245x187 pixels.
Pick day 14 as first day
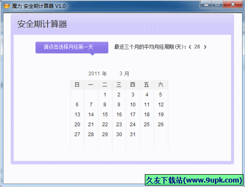point(91,115)
